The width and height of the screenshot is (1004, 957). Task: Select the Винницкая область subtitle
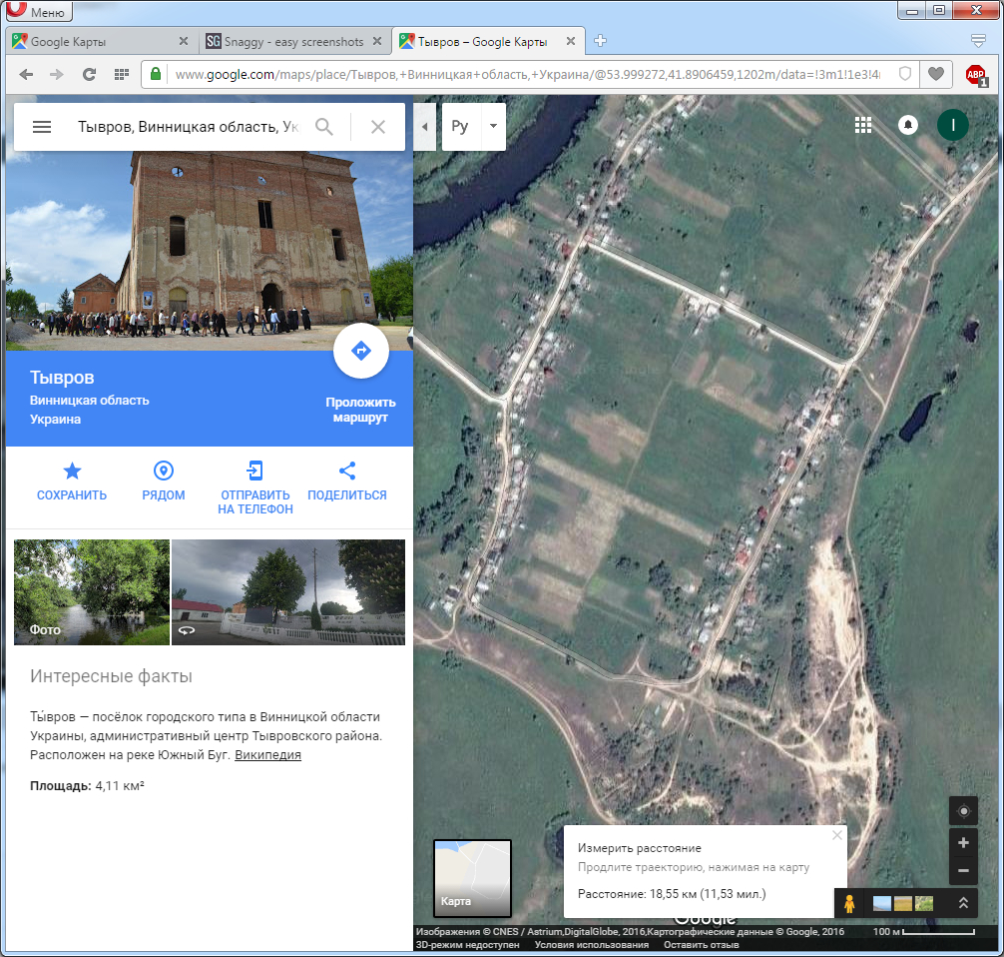pyautogui.click(x=90, y=401)
